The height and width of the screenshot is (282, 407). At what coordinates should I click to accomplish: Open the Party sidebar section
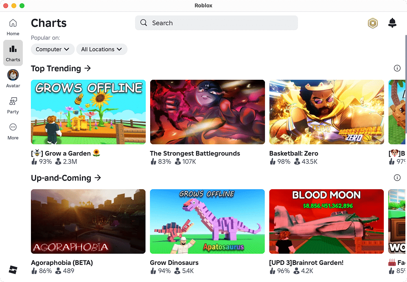click(x=13, y=105)
